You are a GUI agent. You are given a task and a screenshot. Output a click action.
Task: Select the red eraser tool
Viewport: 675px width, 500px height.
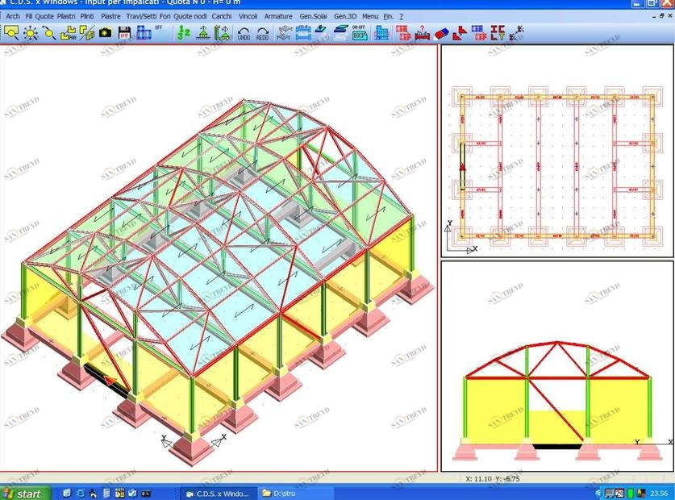point(440,33)
